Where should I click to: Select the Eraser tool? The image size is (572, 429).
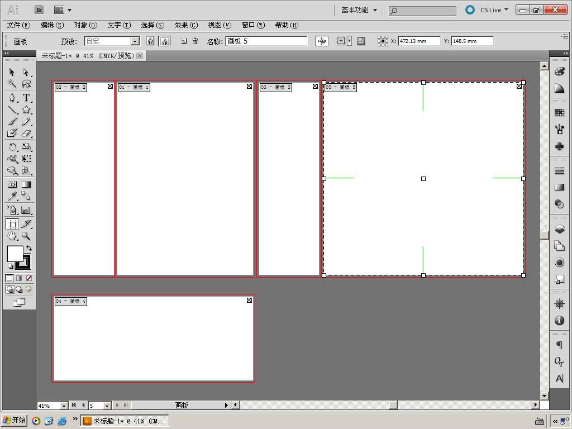(x=26, y=133)
